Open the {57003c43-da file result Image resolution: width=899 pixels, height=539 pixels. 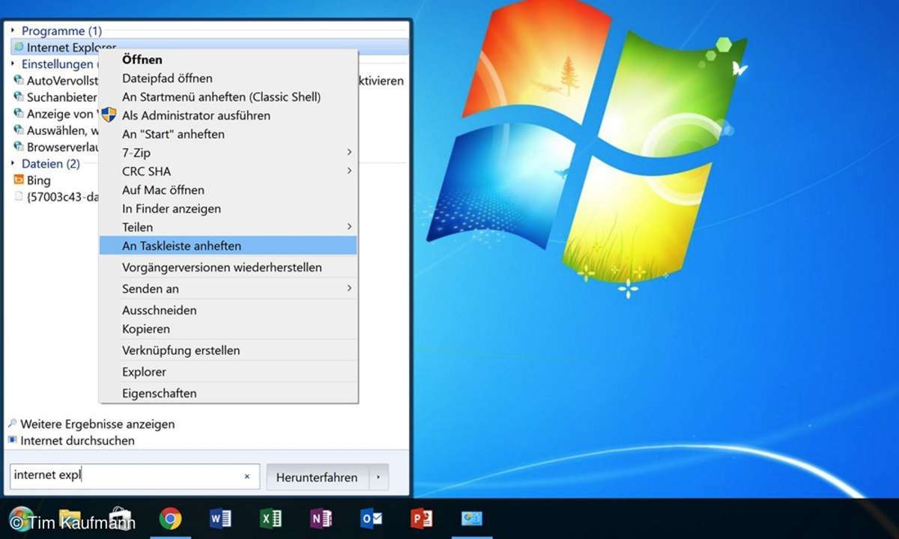57,196
